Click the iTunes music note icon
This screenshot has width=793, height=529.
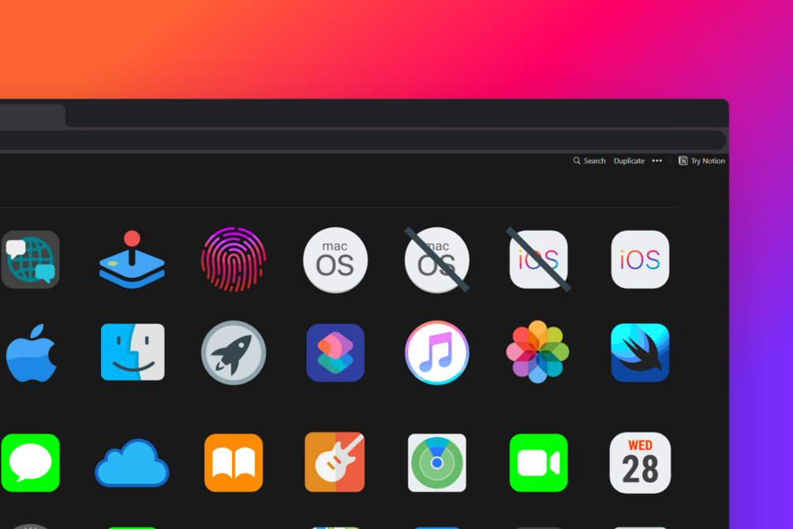pyautogui.click(x=437, y=353)
